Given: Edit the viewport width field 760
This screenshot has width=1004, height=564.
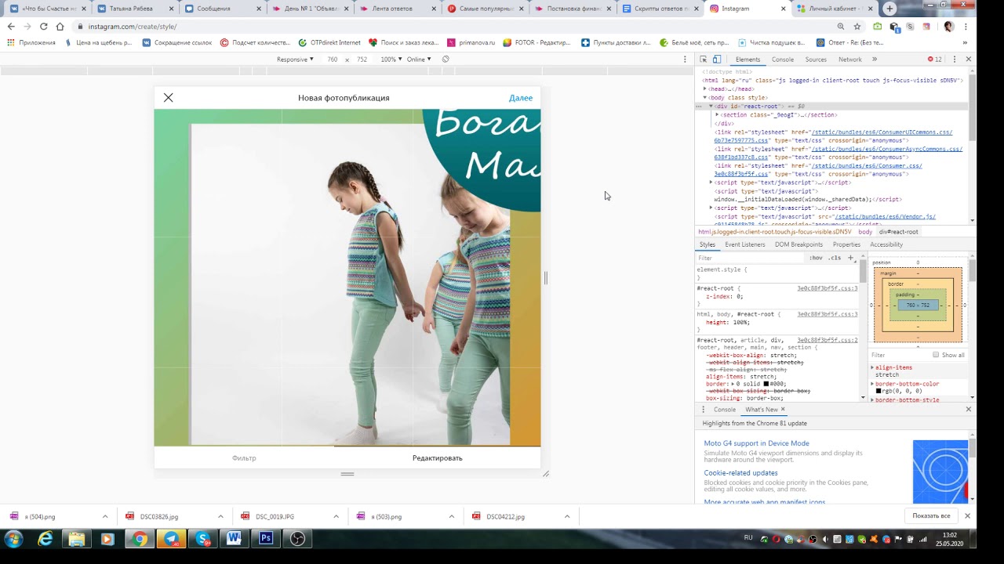Looking at the screenshot, I should (333, 60).
